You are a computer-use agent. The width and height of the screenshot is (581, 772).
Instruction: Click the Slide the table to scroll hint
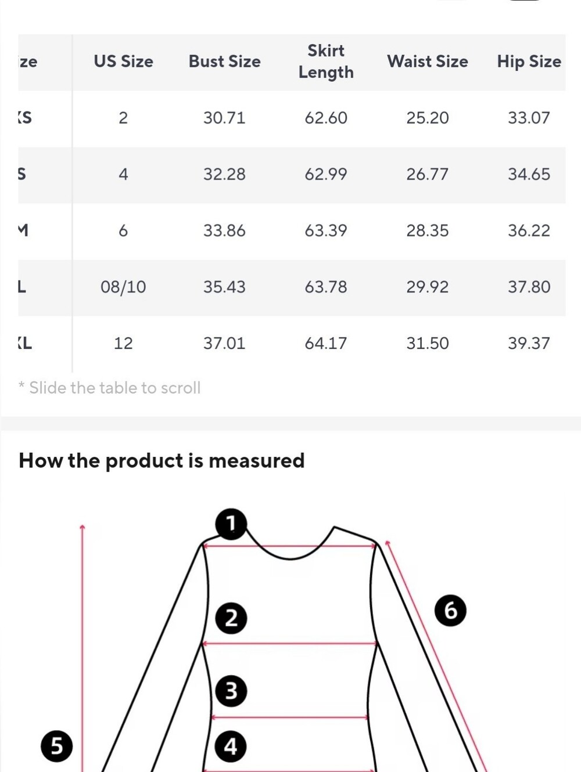110,388
